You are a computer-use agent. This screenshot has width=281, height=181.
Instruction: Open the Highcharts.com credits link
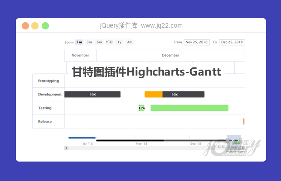(x=235, y=152)
